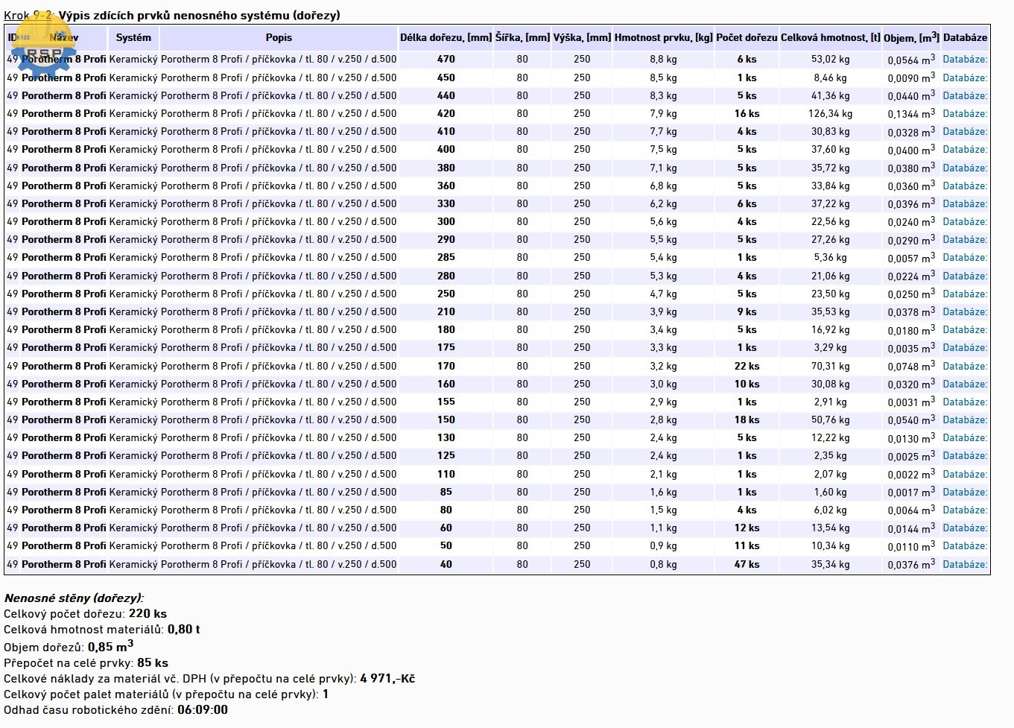1014x728 pixels.
Task: Open the Databáze link in the 330 mm row
Action: coord(965,203)
